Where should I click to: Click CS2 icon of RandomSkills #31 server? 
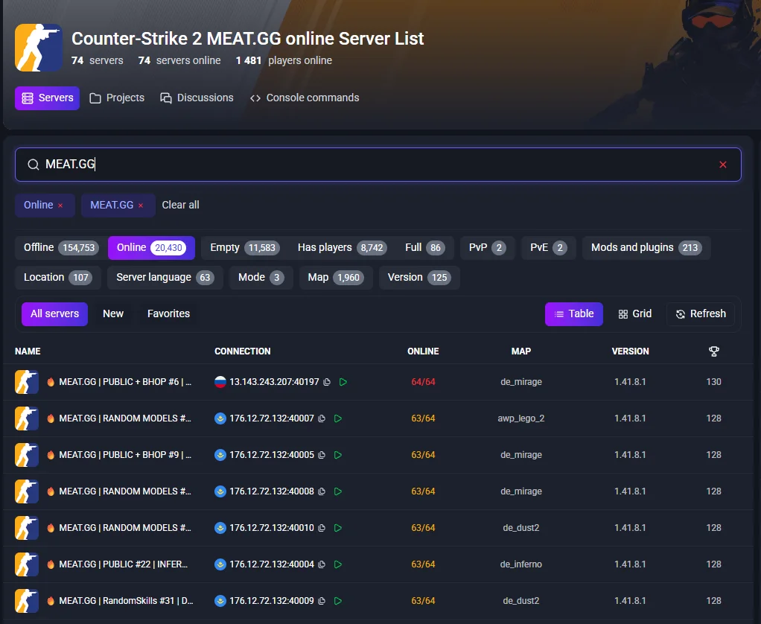pyautogui.click(x=27, y=601)
